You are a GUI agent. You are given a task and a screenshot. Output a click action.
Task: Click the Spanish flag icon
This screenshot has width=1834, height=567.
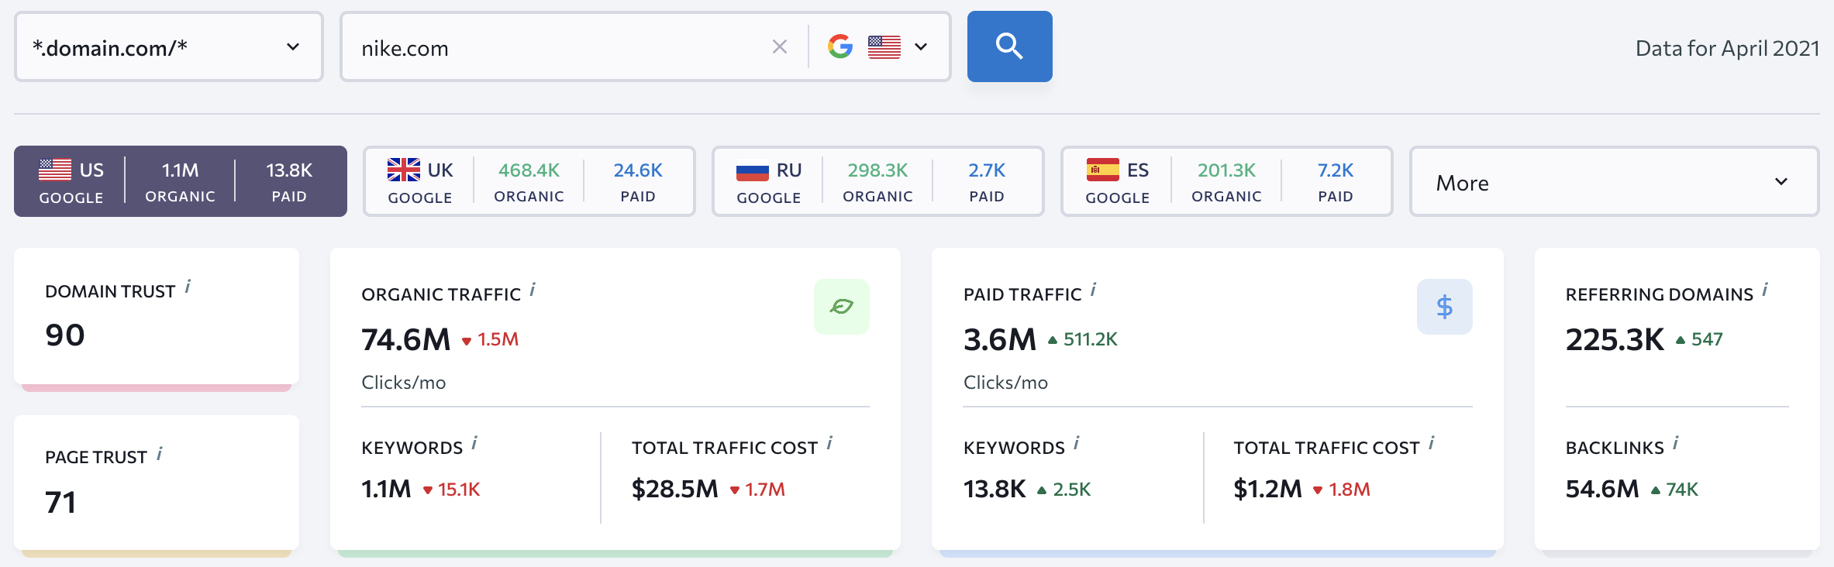(x=1102, y=170)
